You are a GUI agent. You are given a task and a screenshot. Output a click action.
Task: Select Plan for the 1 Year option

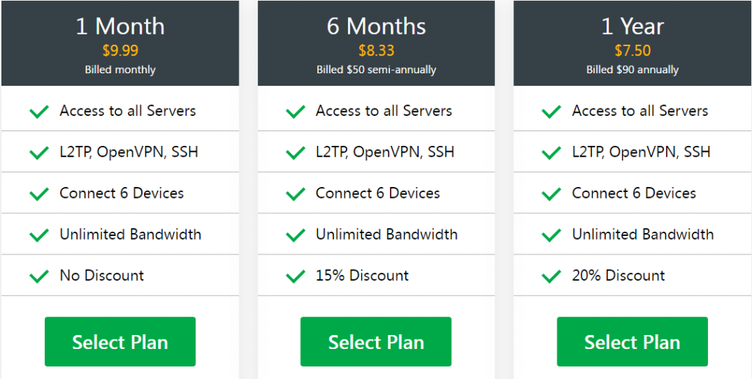(632, 342)
